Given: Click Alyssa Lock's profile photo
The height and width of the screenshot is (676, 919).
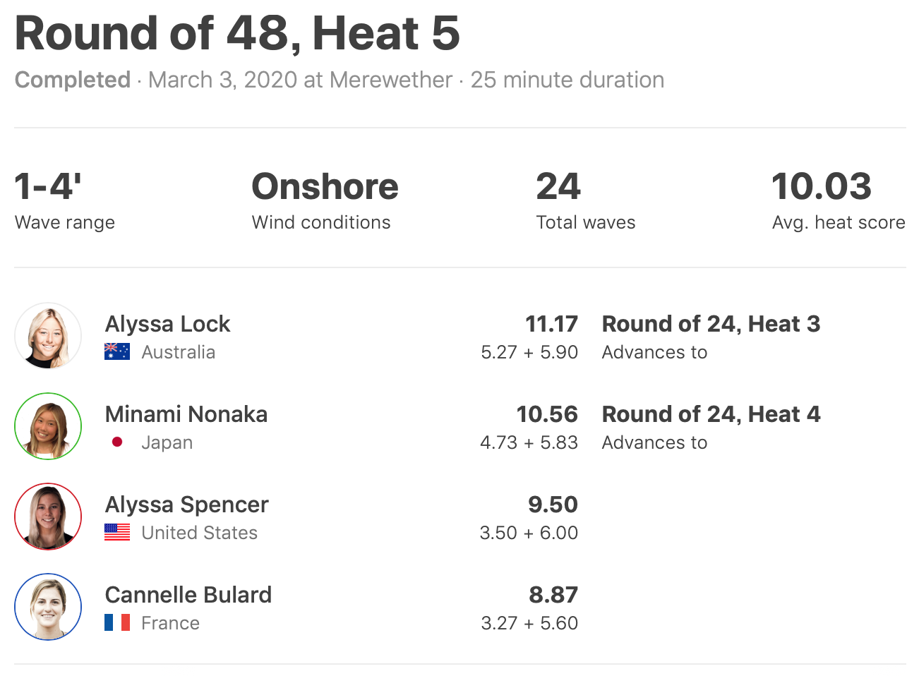Looking at the screenshot, I should coord(48,336).
